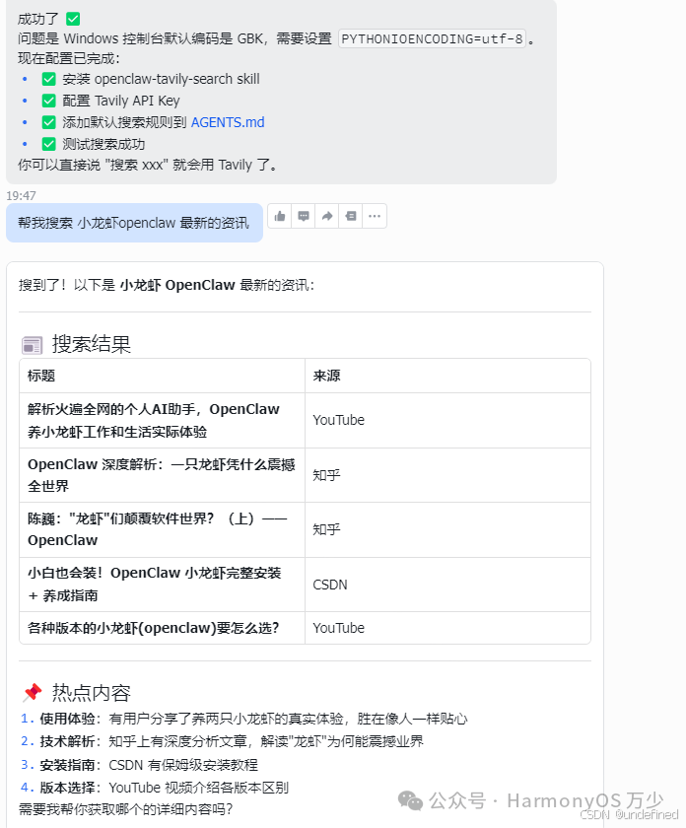
Task: Open the three-dot more options menu
Action: pyautogui.click(x=375, y=216)
